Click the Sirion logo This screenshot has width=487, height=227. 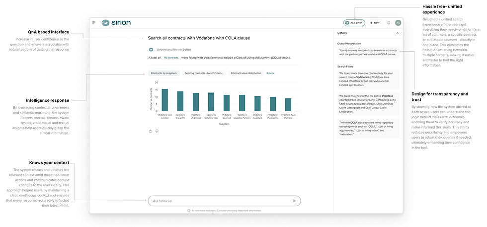tap(116, 23)
